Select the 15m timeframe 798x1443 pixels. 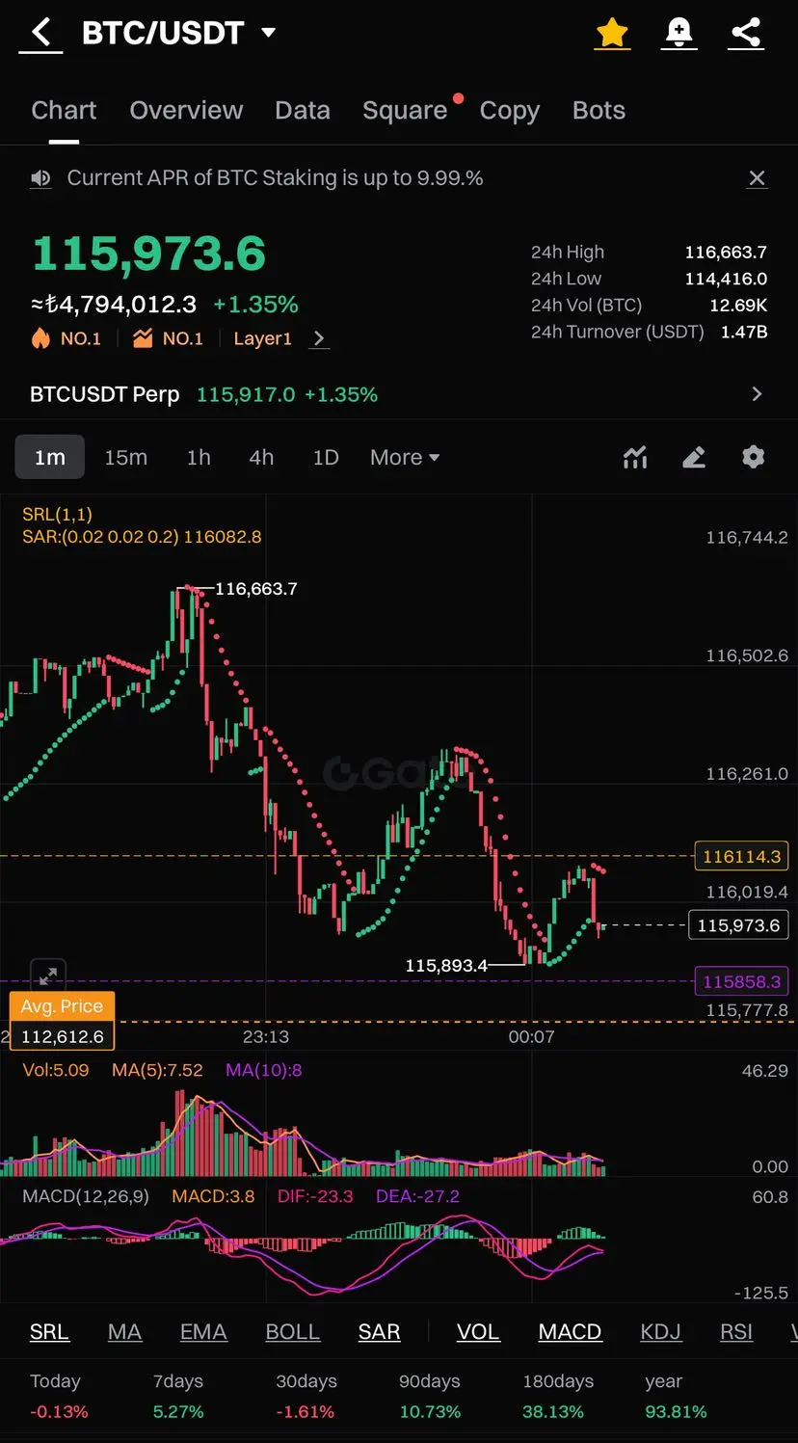pos(126,458)
